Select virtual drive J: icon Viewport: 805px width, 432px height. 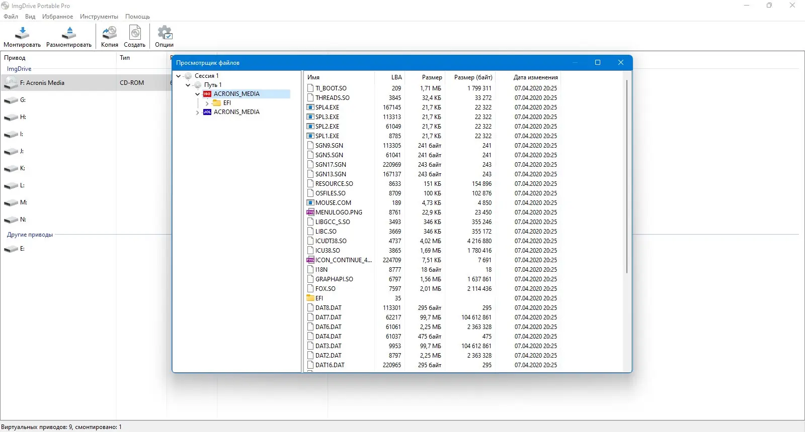pyautogui.click(x=11, y=152)
